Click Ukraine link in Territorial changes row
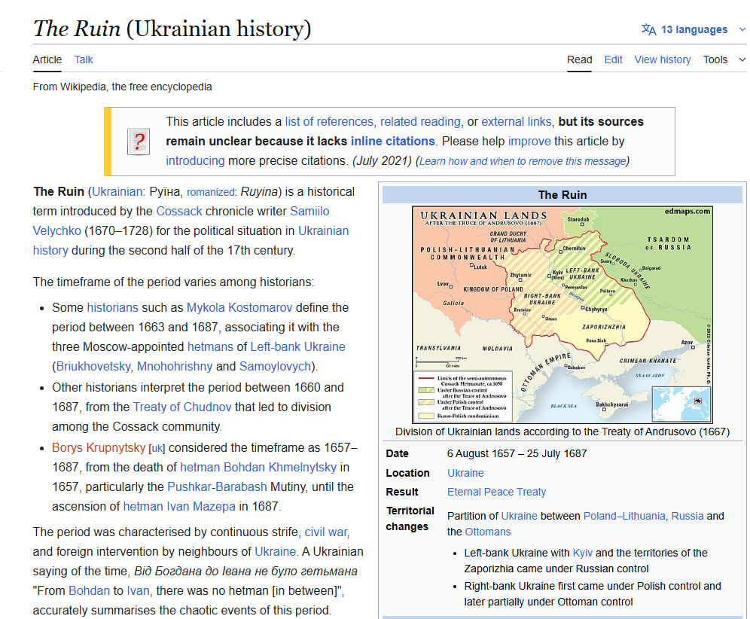Viewport: 750px width, 619px height. pos(519,516)
